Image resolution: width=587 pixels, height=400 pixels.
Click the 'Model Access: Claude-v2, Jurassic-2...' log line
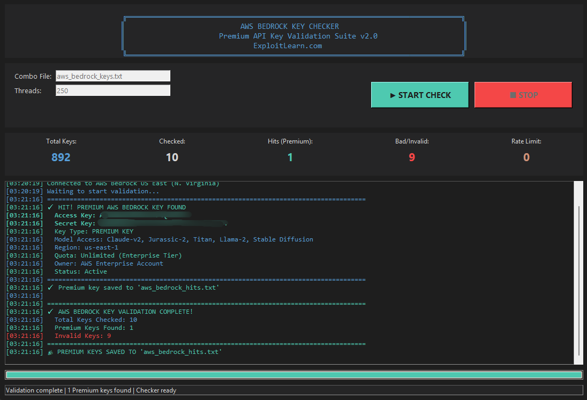(160, 239)
